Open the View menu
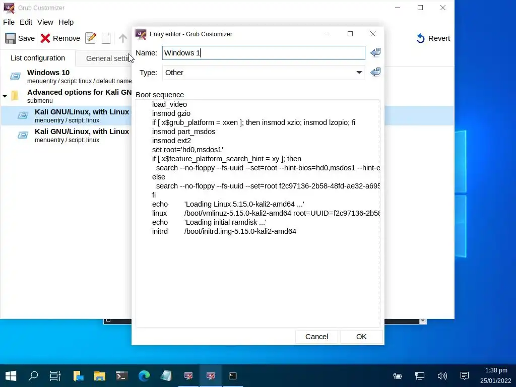The height and width of the screenshot is (387, 516). point(45,22)
